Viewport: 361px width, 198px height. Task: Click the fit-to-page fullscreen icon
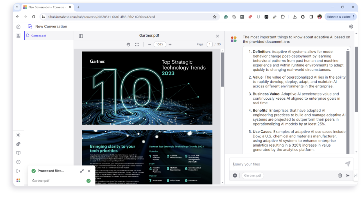[137, 44]
